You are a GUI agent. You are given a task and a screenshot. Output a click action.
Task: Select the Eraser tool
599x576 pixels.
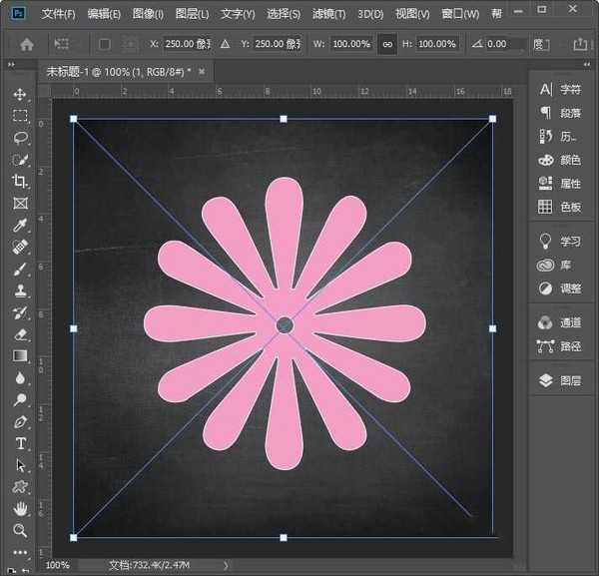(20, 334)
